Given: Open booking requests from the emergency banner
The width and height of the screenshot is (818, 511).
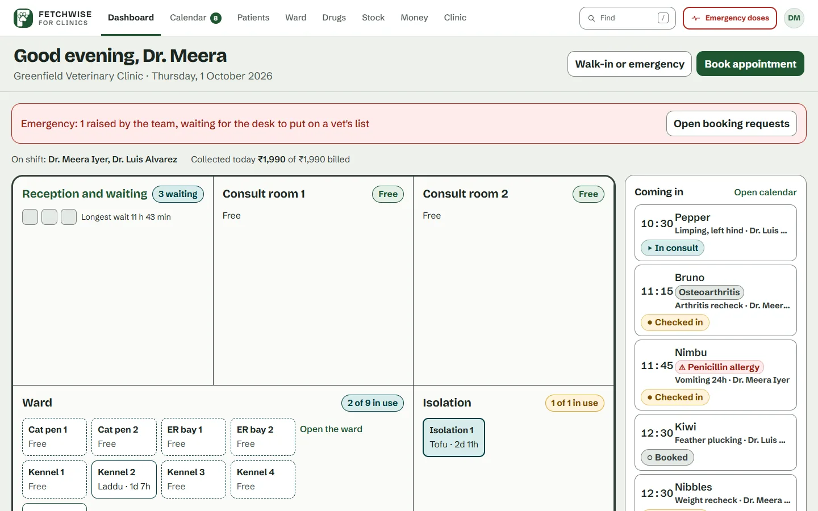Looking at the screenshot, I should point(732,124).
